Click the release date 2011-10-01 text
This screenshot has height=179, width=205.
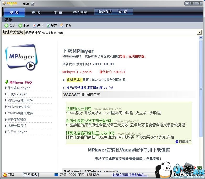103,64
